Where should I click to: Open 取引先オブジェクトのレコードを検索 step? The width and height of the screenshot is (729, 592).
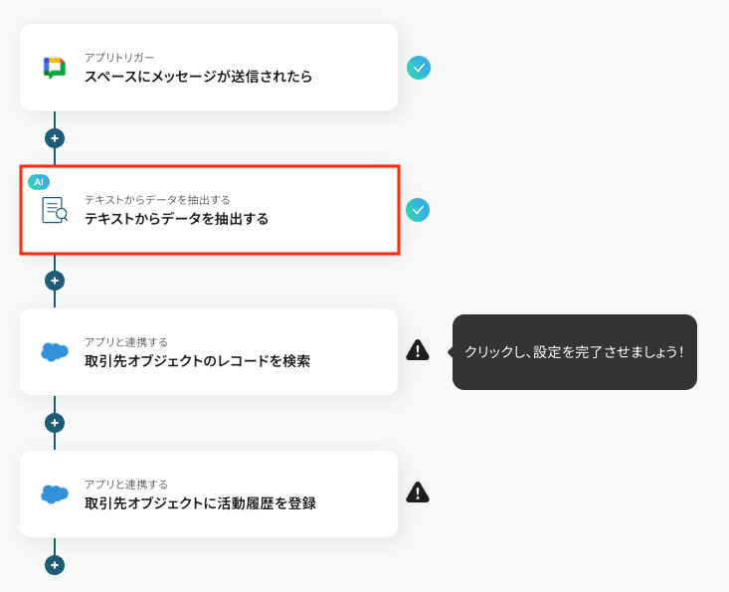coord(197,361)
